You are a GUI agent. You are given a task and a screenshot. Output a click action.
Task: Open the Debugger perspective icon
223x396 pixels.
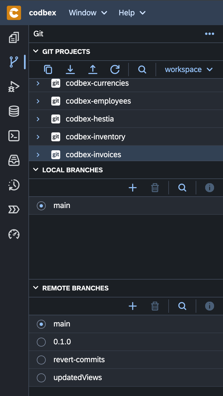point(14,87)
